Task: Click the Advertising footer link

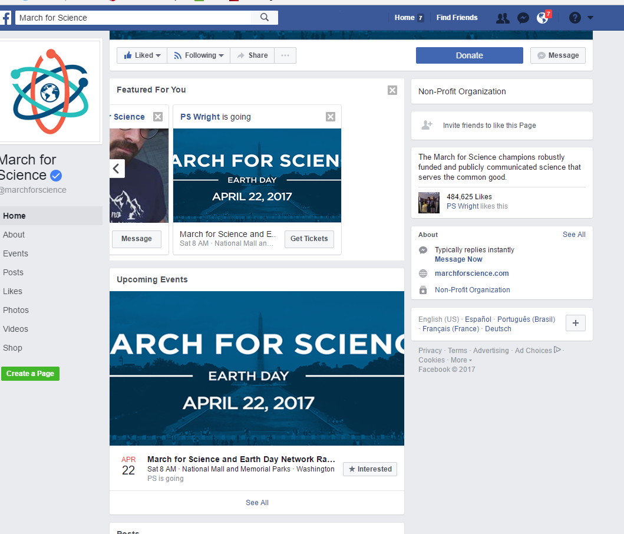Action: point(491,351)
